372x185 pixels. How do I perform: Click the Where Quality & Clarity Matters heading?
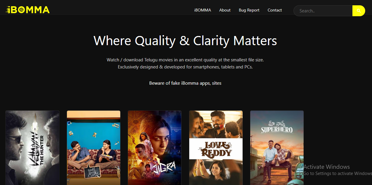tap(185, 41)
